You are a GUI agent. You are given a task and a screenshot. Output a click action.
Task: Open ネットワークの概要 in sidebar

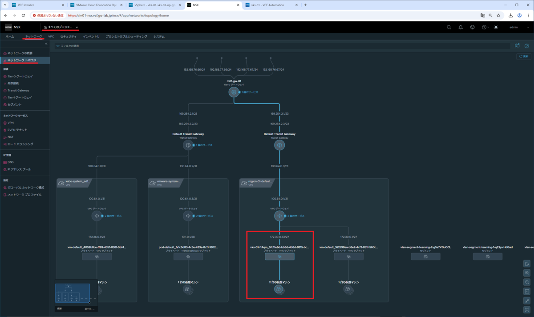[x=20, y=53]
